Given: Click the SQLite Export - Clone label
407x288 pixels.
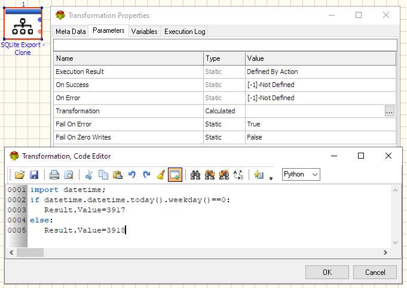Looking at the screenshot, I should [x=23, y=48].
